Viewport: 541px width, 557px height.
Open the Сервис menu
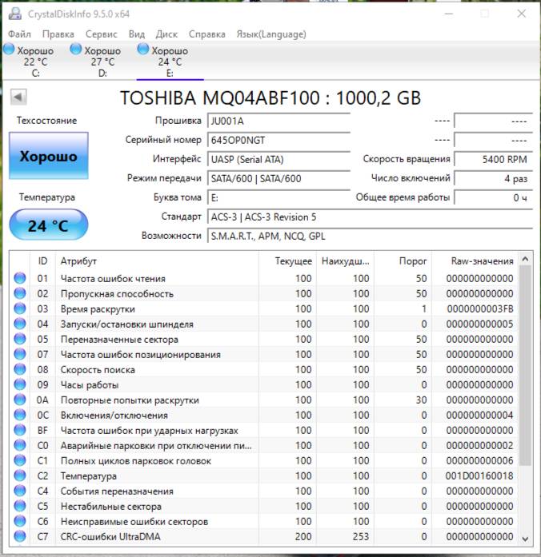101,34
